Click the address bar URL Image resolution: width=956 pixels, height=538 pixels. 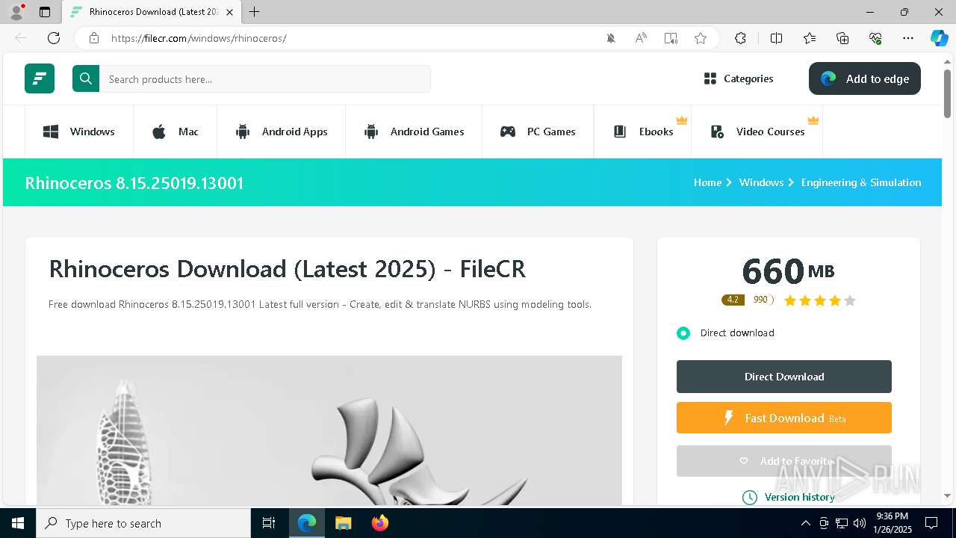tap(199, 38)
